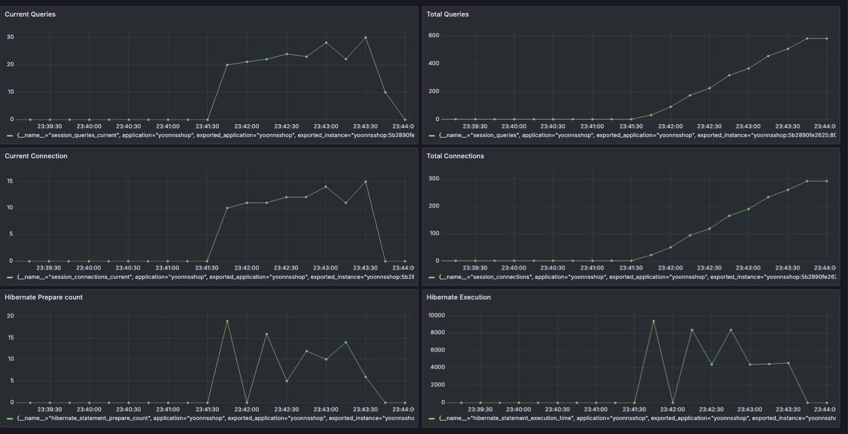Click the peak point at 30 in Current Queries
This screenshot has height=434, width=848.
click(365, 38)
